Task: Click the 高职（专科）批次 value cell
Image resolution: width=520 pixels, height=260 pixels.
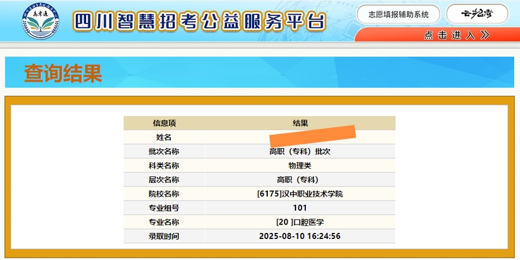Action: (x=300, y=152)
